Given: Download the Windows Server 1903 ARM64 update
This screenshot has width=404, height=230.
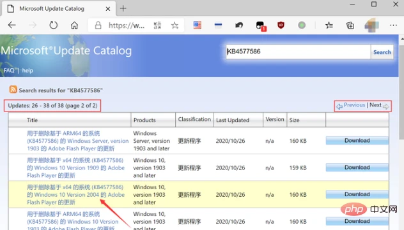Looking at the screenshot, I should click(357, 140).
